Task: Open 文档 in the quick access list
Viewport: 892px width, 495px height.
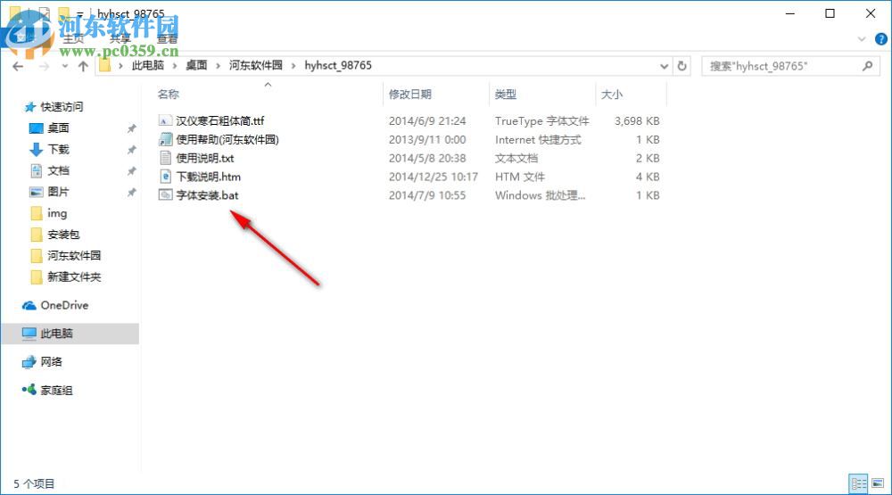Action: [58, 170]
